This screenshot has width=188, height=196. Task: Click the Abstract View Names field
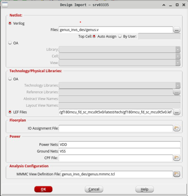(x=120, y=99)
